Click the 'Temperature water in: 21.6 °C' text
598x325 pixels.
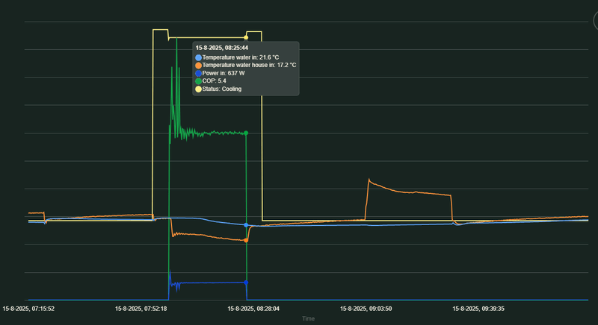pos(241,57)
